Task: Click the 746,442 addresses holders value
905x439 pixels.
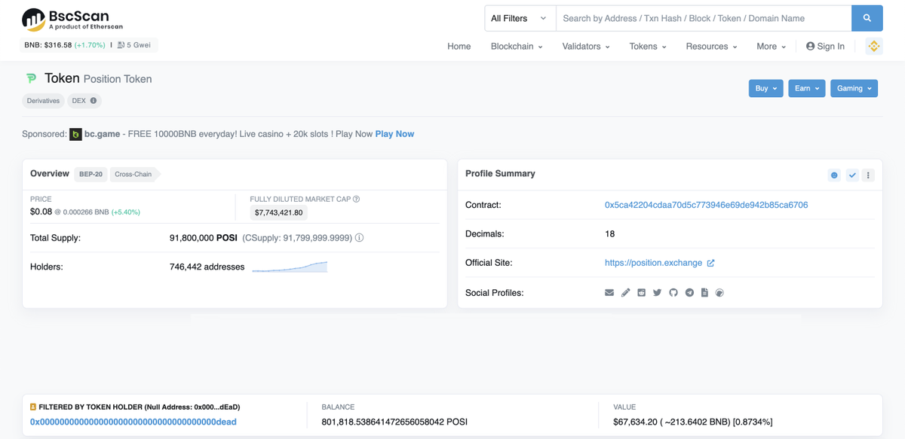Action: (207, 267)
